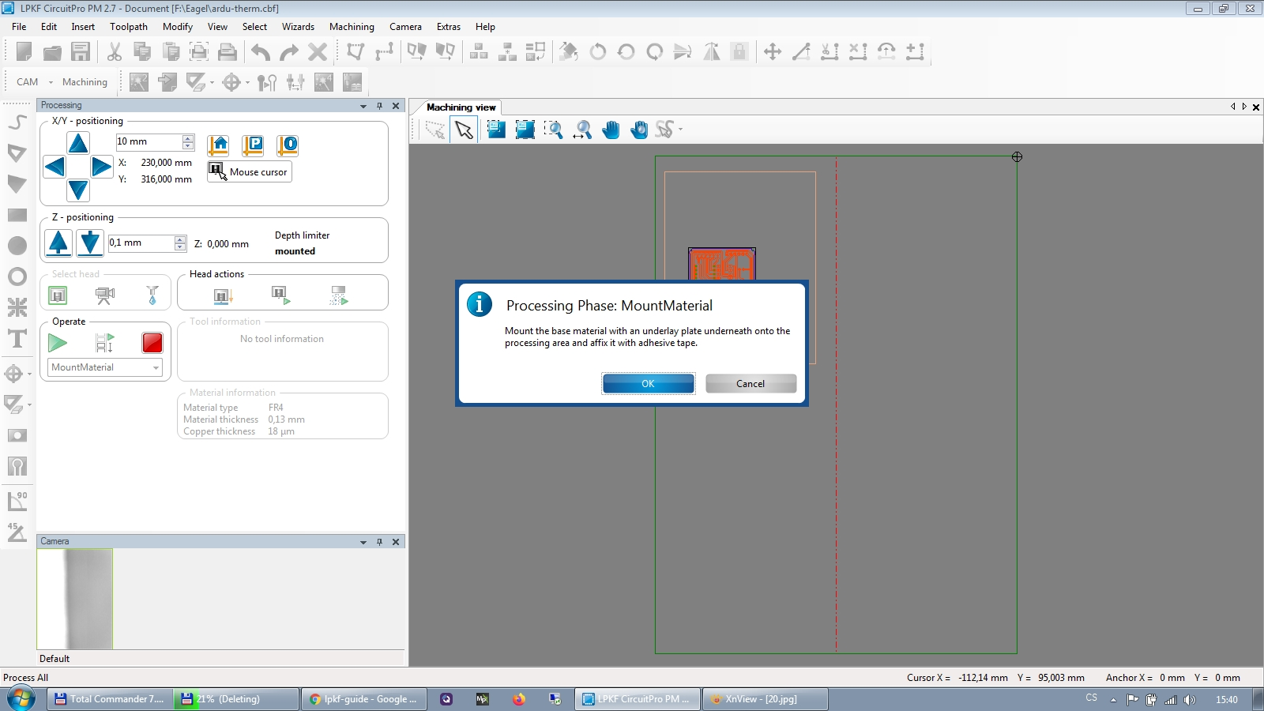Click the Move tool in top toolbar
The width and height of the screenshot is (1264, 711).
(x=773, y=52)
